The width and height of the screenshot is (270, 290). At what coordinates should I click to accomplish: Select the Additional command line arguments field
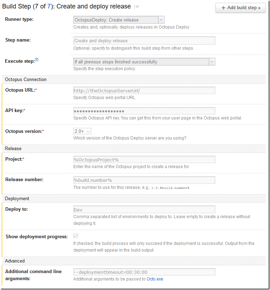click(143, 272)
